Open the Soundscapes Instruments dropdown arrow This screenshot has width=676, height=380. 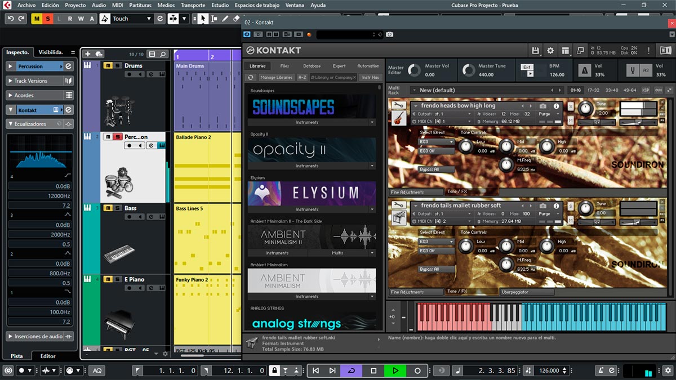[372, 122]
